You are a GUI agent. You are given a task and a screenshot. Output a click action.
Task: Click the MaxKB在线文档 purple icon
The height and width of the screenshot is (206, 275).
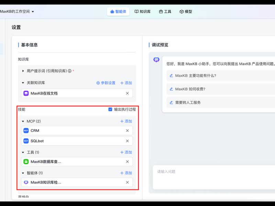(x=26, y=93)
